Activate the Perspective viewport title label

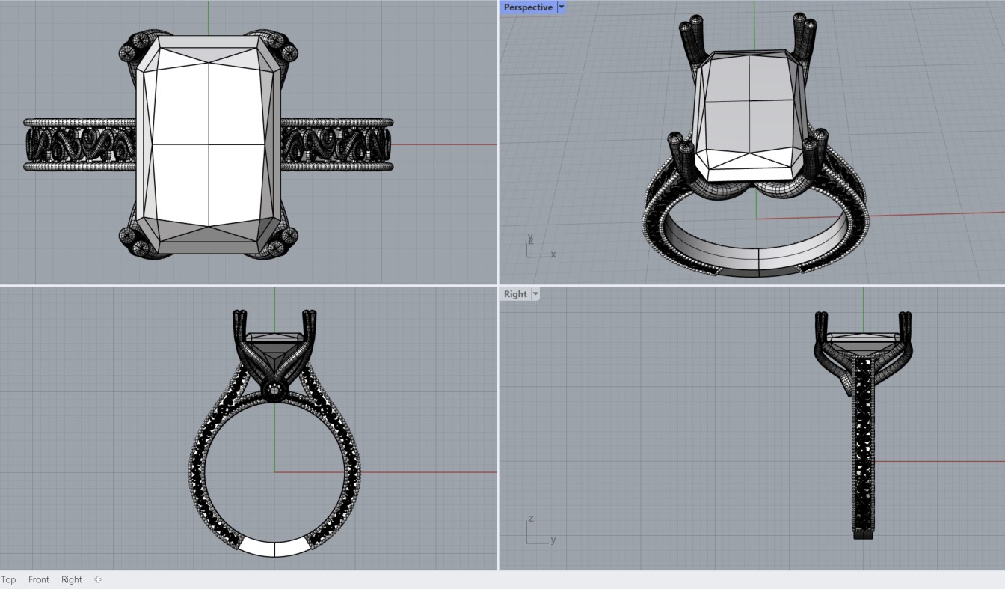(x=528, y=7)
